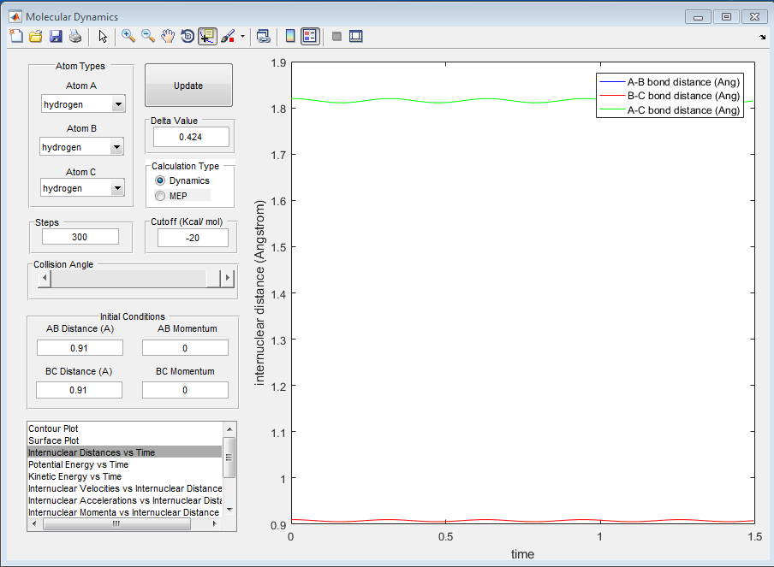Open the Atom C dropdown
The width and height of the screenshot is (774, 567).
(x=118, y=188)
